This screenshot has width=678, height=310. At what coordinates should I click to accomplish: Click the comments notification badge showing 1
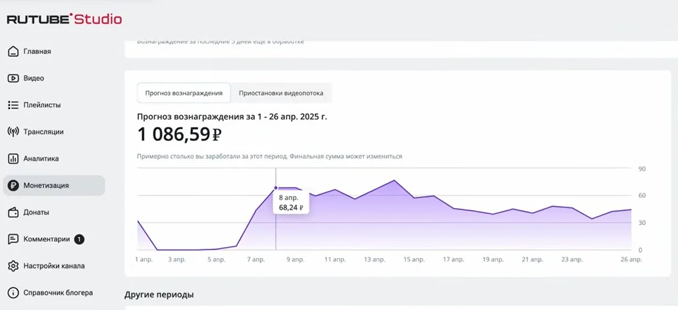[79, 239]
